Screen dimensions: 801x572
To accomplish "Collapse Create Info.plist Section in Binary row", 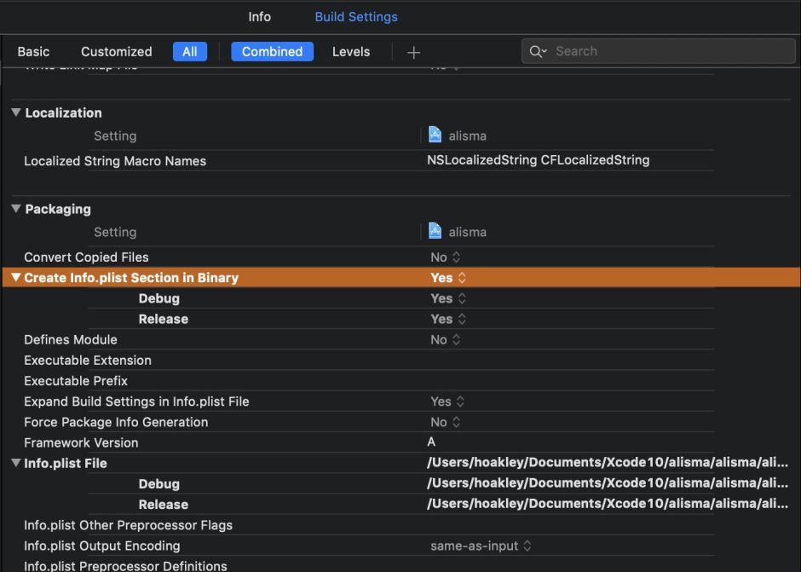I will tap(16, 278).
